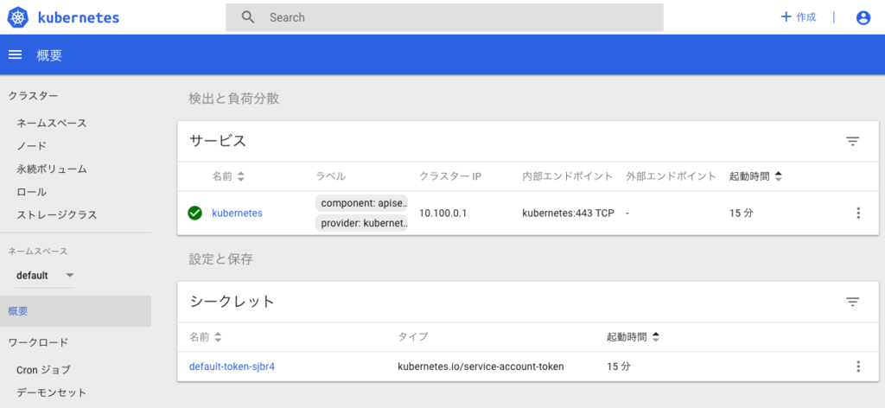Click kubernetes.io/service-account-token type cell
Viewport: 885px width, 408px height.
481,367
